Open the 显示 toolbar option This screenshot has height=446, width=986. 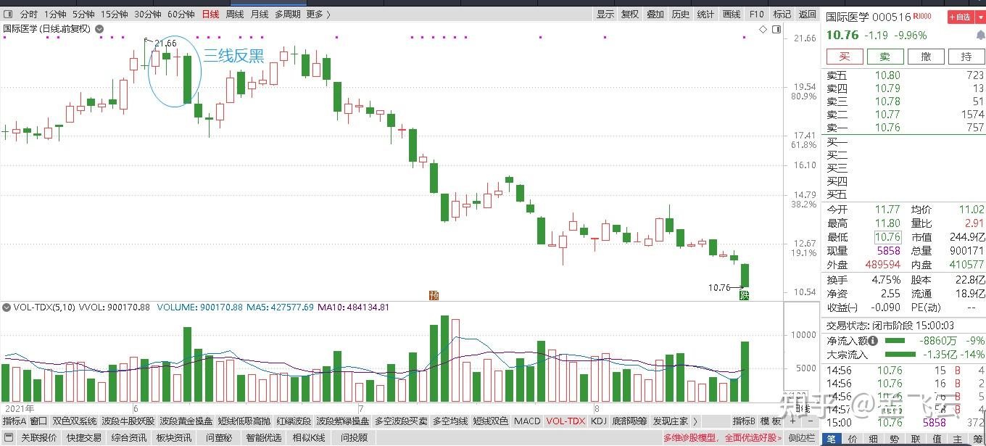tap(605, 14)
